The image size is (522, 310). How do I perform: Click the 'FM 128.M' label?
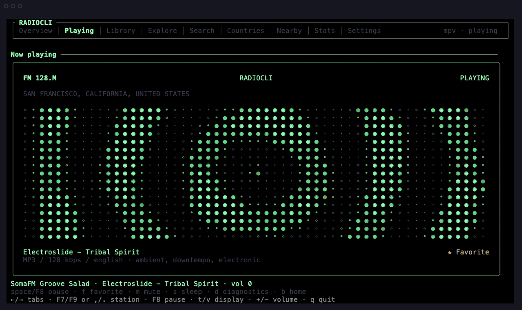point(40,78)
